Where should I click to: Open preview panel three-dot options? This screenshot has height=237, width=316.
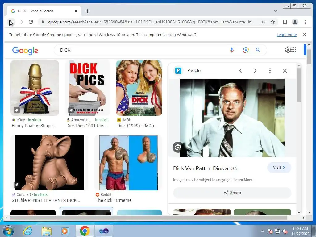(x=270, y=71)
